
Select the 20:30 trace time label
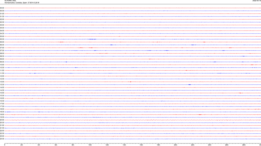click(x=2, y=123)
